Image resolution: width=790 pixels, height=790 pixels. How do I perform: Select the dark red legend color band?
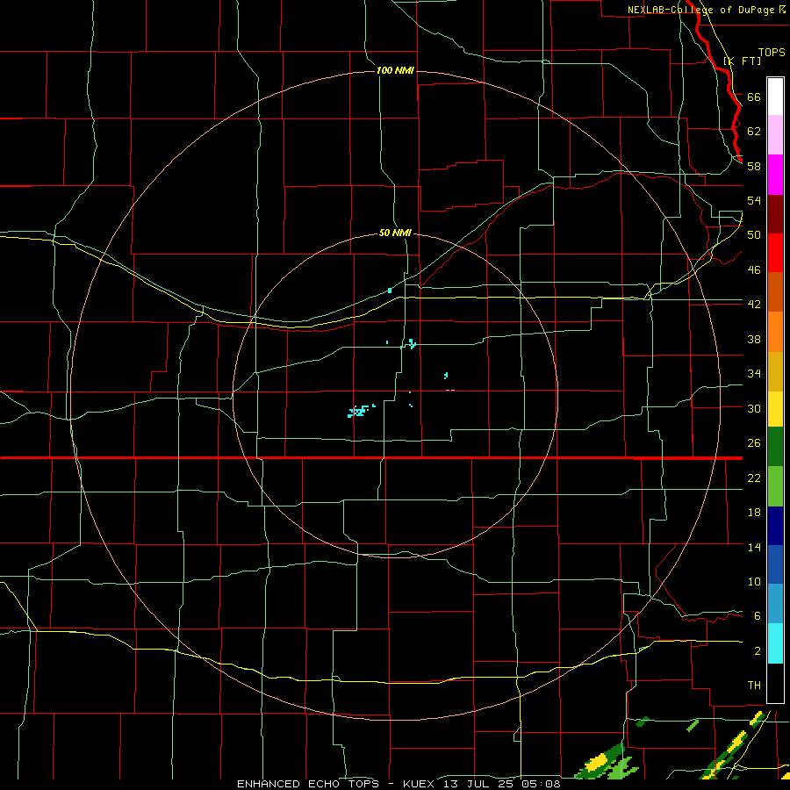pyautogui.click(x=775, y=213)
